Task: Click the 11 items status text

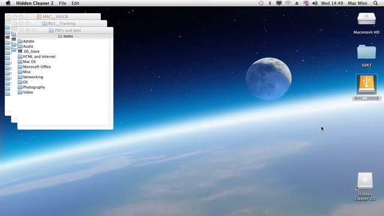Action: pos(65,36)
